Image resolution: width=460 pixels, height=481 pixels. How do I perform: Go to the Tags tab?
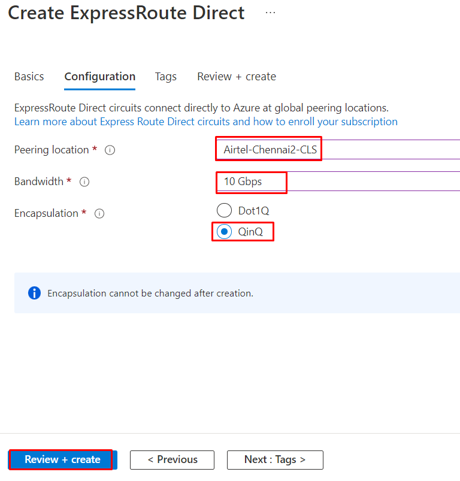pos(166,77)
